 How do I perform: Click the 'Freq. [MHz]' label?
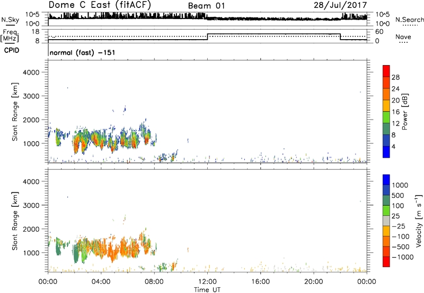click(10, 36)
